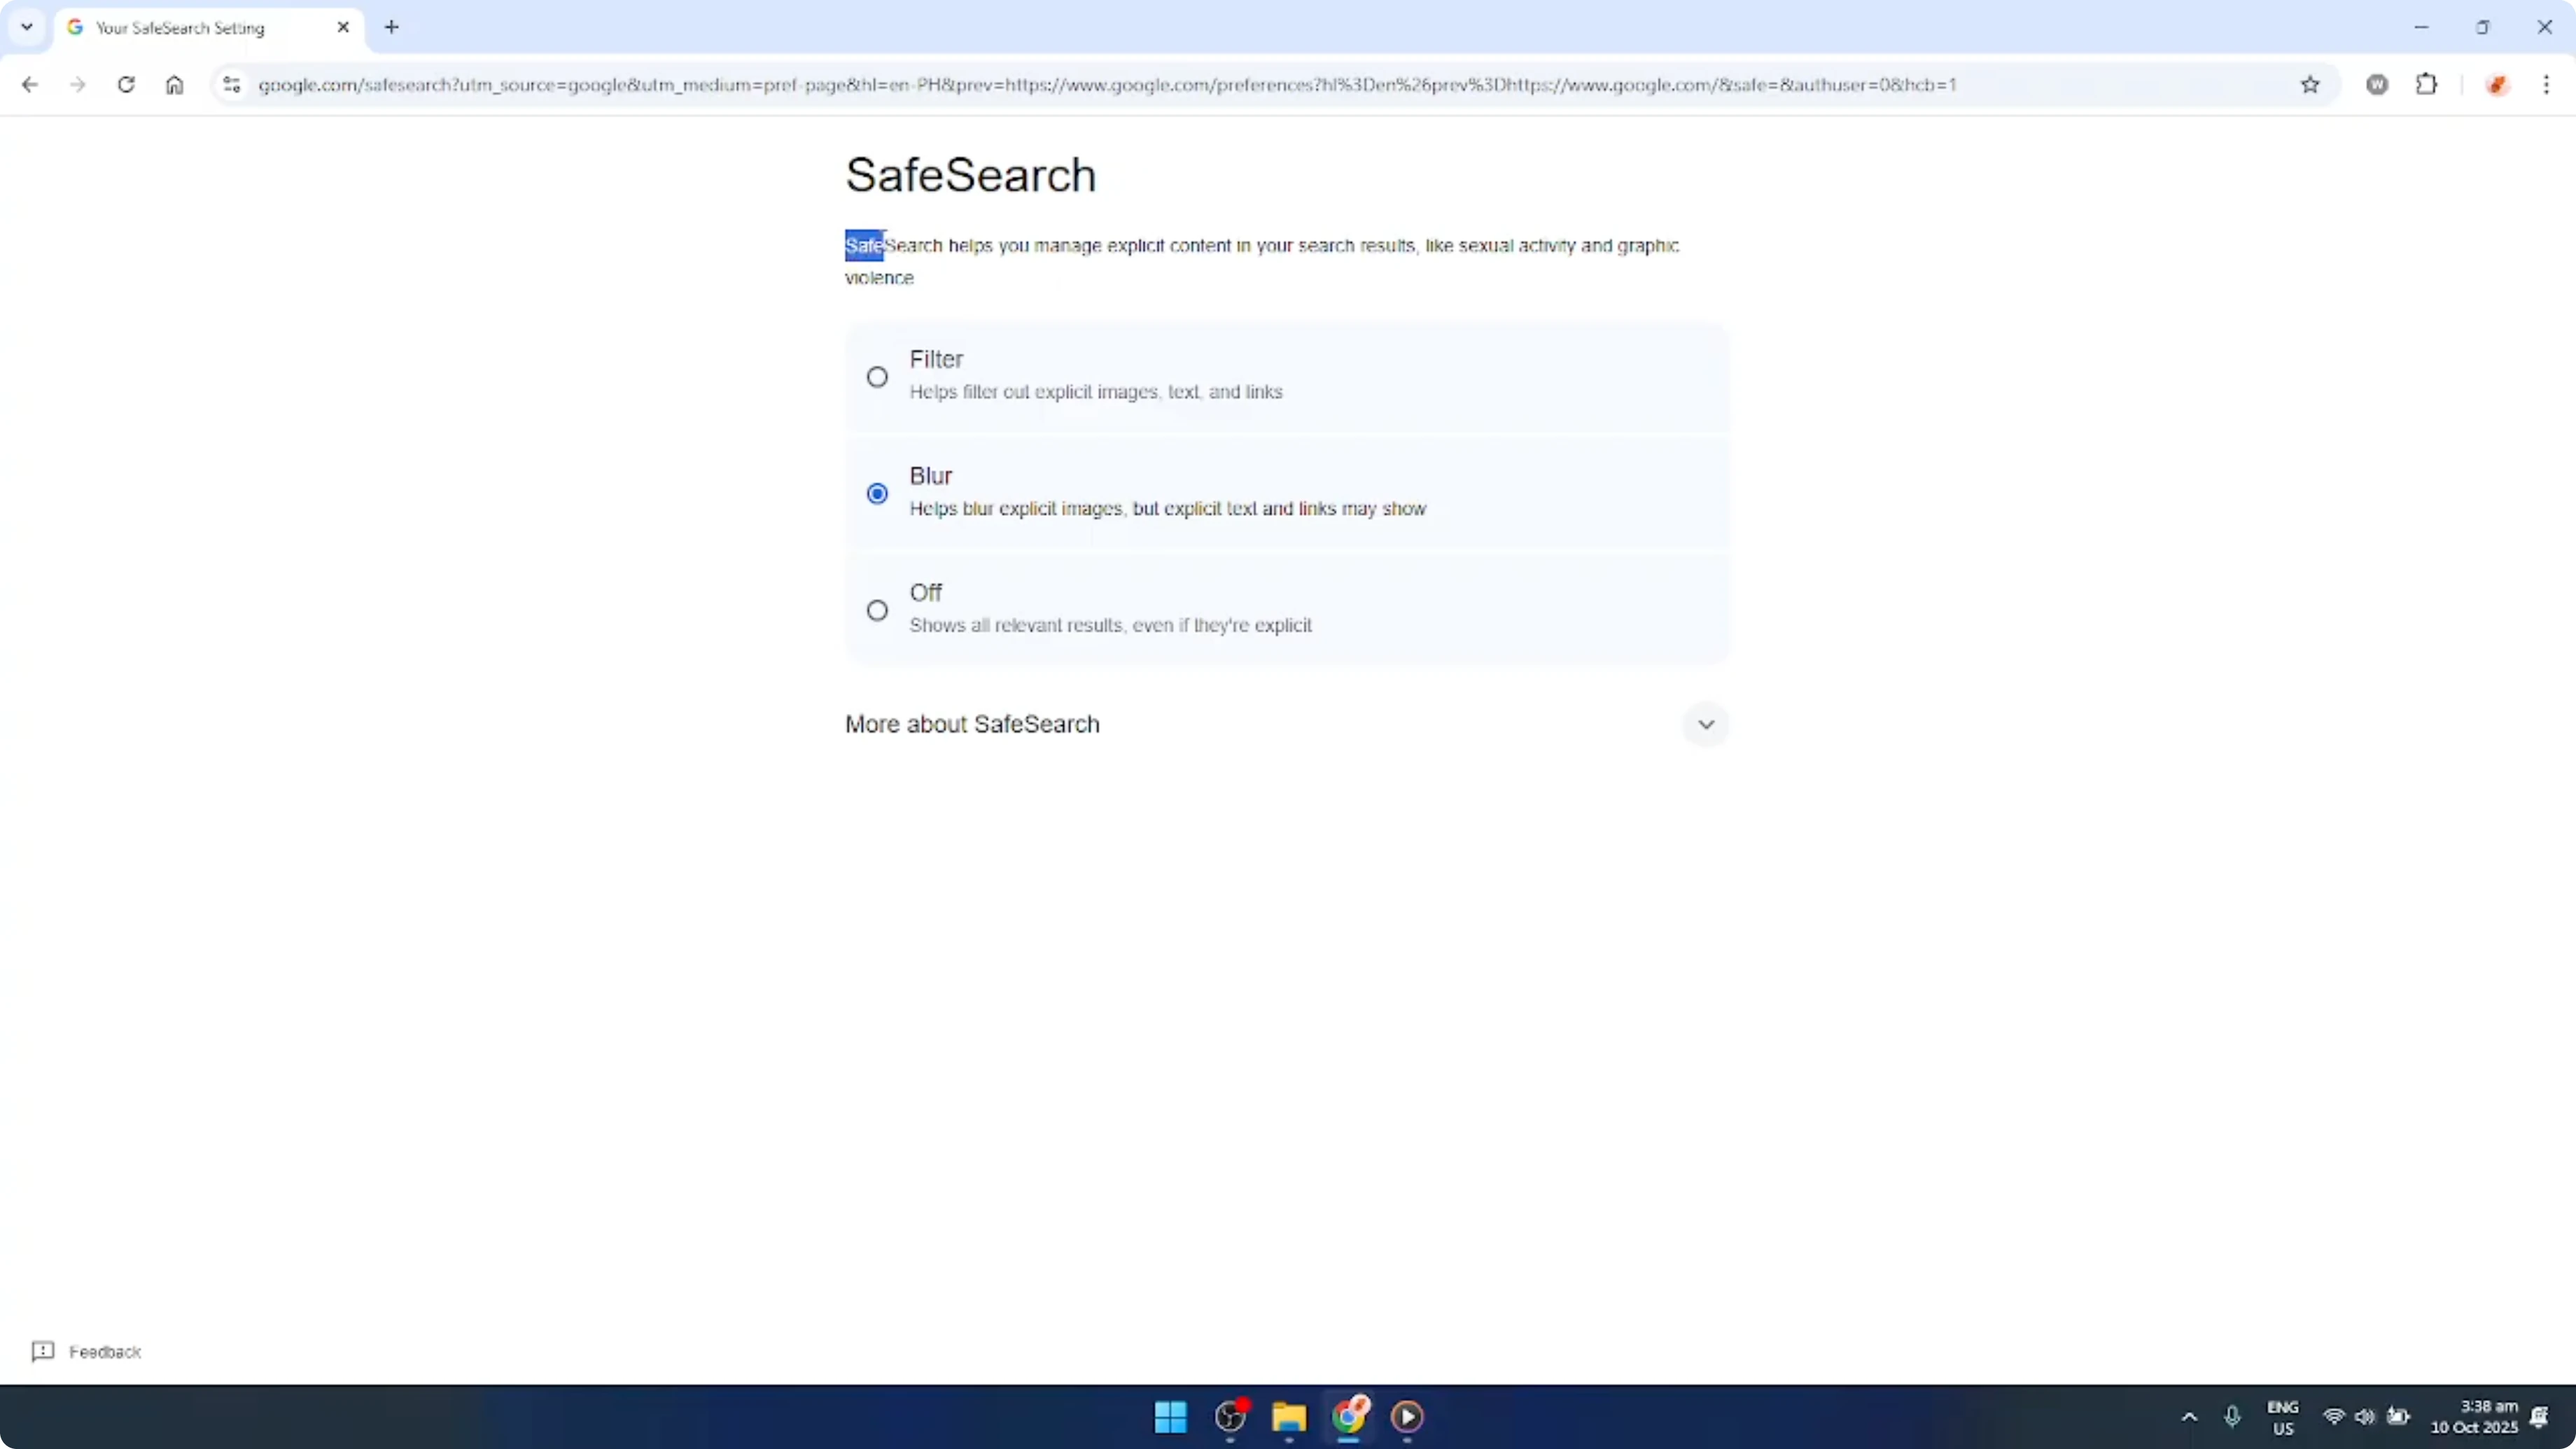Click the SafeSearch page heading
Image resolution: width=2576 pixels, height=1449 pixels.
pyautogui.click(x=970, y=175)
